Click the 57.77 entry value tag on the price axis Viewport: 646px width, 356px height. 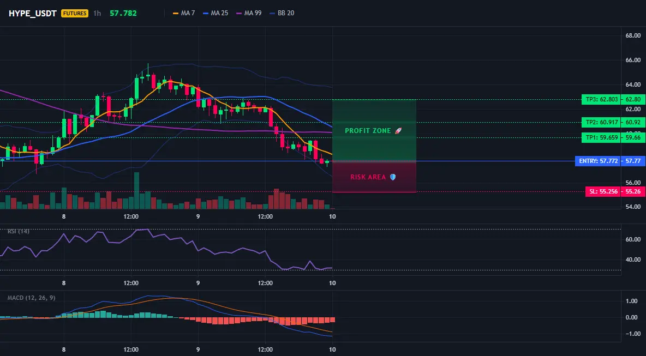[x=633, y=161]
